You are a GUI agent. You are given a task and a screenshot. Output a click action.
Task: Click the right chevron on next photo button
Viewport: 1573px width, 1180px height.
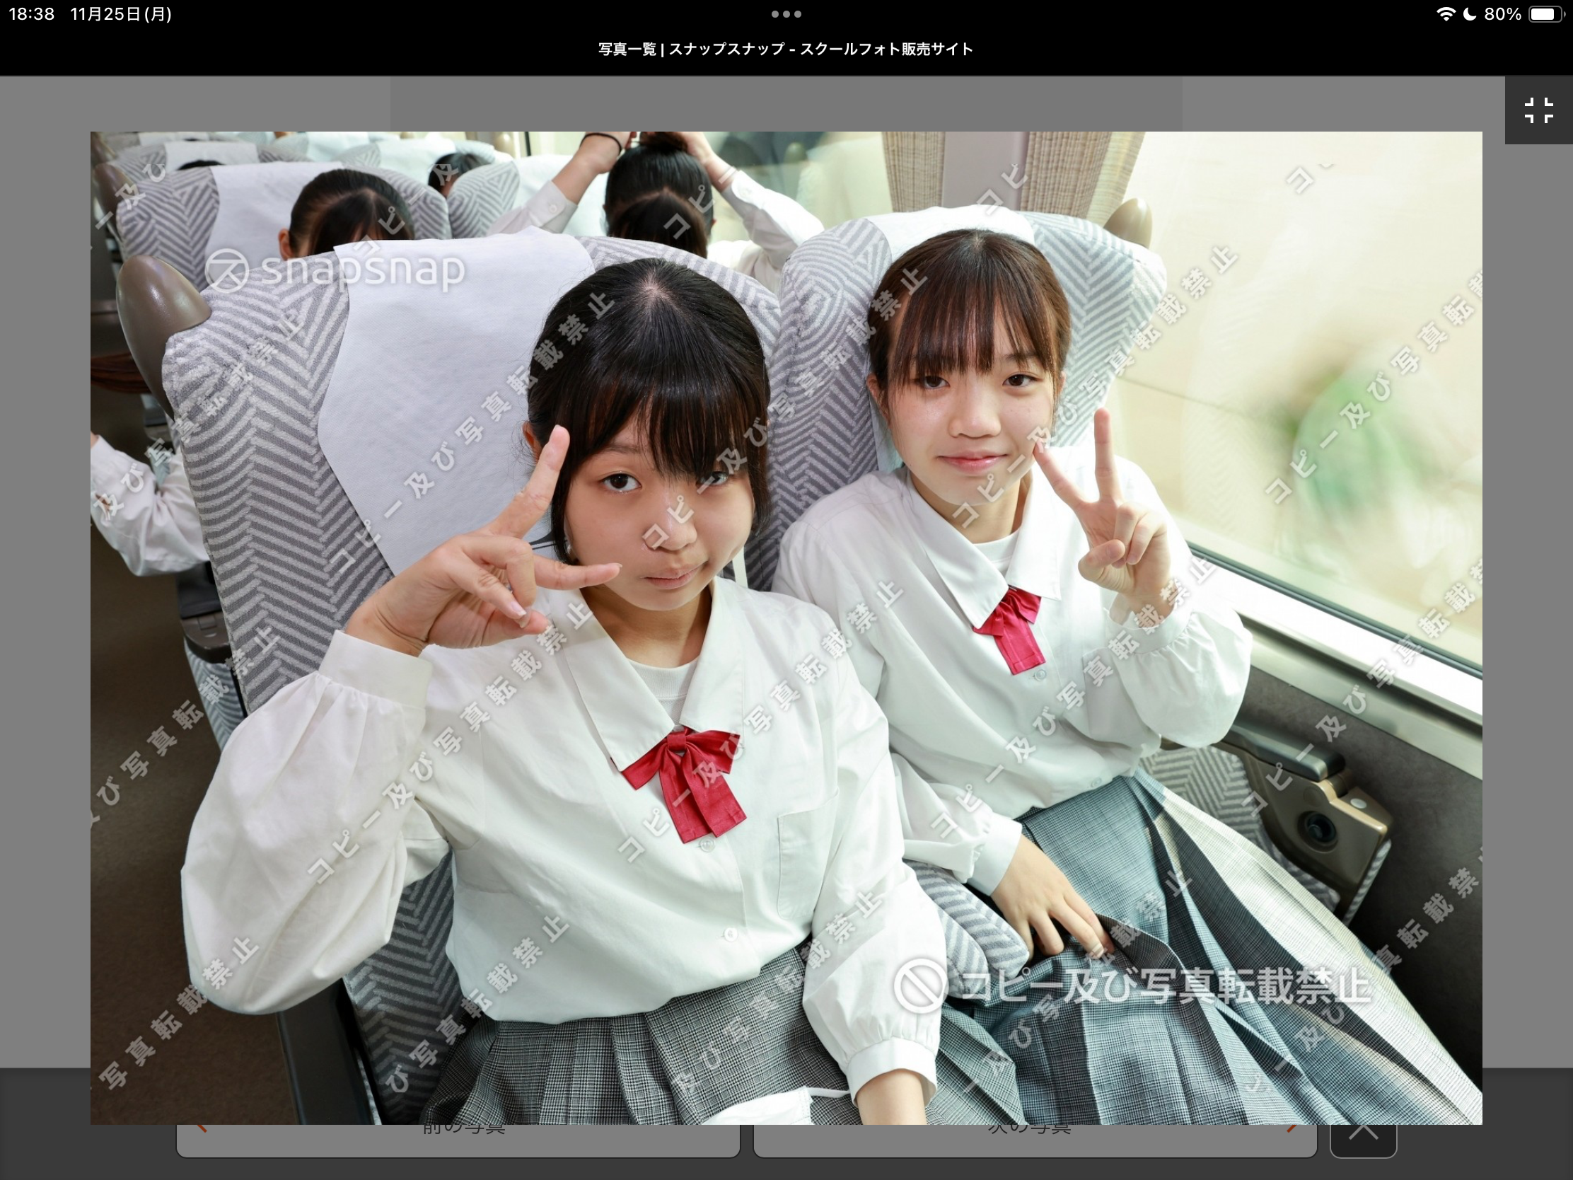(x=1292, y=1131)
